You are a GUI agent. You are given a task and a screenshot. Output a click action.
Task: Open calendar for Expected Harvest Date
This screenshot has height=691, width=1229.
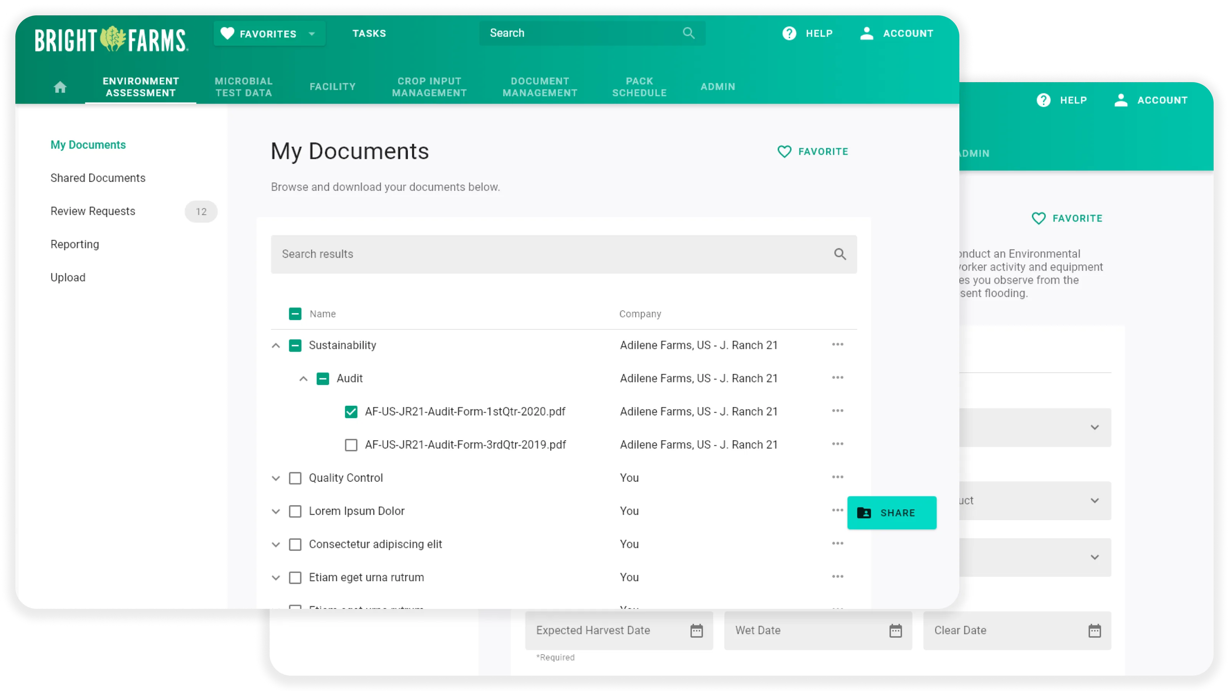click(x=697, y=630)
